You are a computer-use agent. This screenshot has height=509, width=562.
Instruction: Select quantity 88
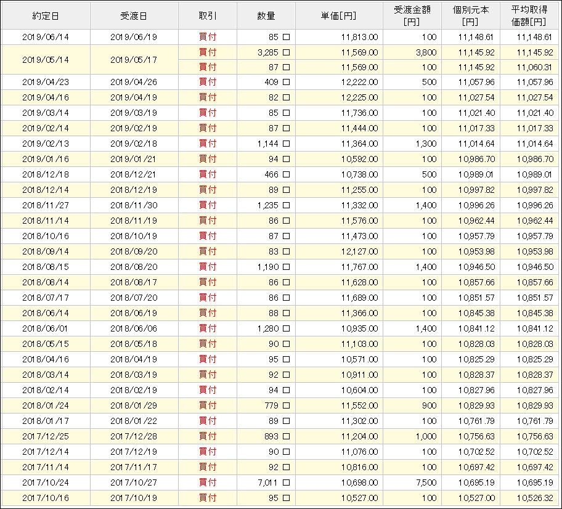274,313
